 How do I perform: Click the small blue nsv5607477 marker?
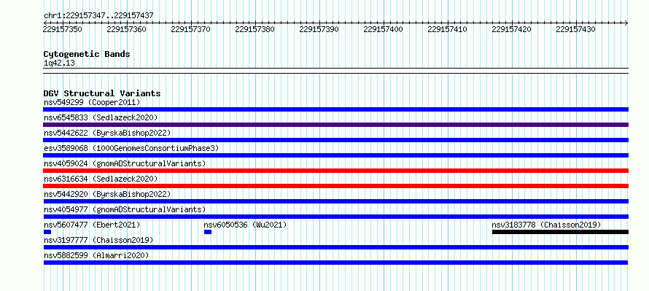(x=47, y=232)
